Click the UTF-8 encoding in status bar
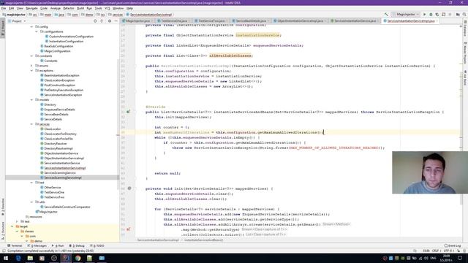 [x=448, y=251]
